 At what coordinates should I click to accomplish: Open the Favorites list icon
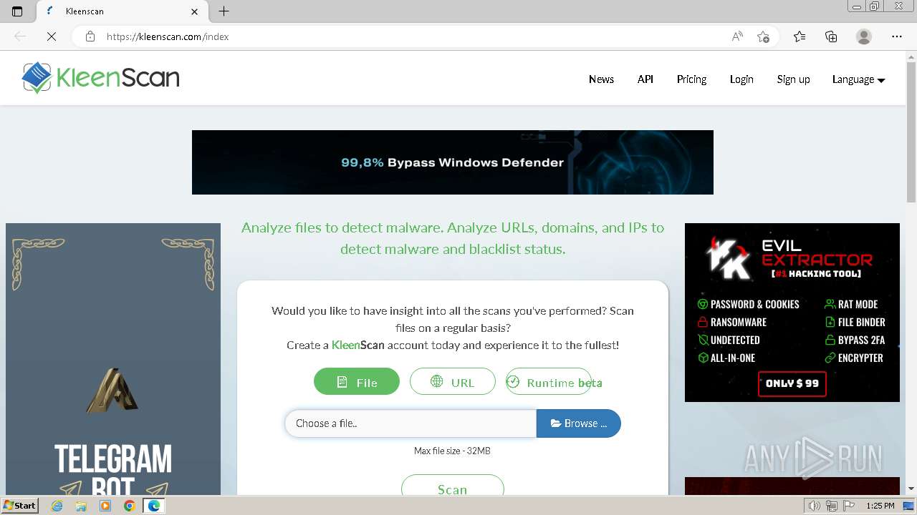800,36
